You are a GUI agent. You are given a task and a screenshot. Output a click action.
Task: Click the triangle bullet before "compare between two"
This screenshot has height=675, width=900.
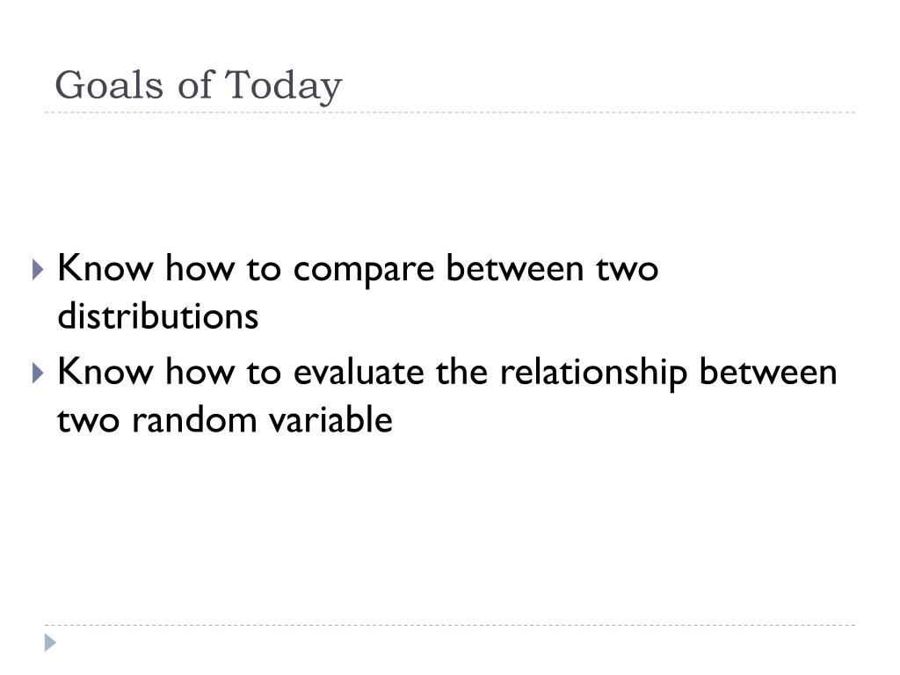tap(38, 269)
